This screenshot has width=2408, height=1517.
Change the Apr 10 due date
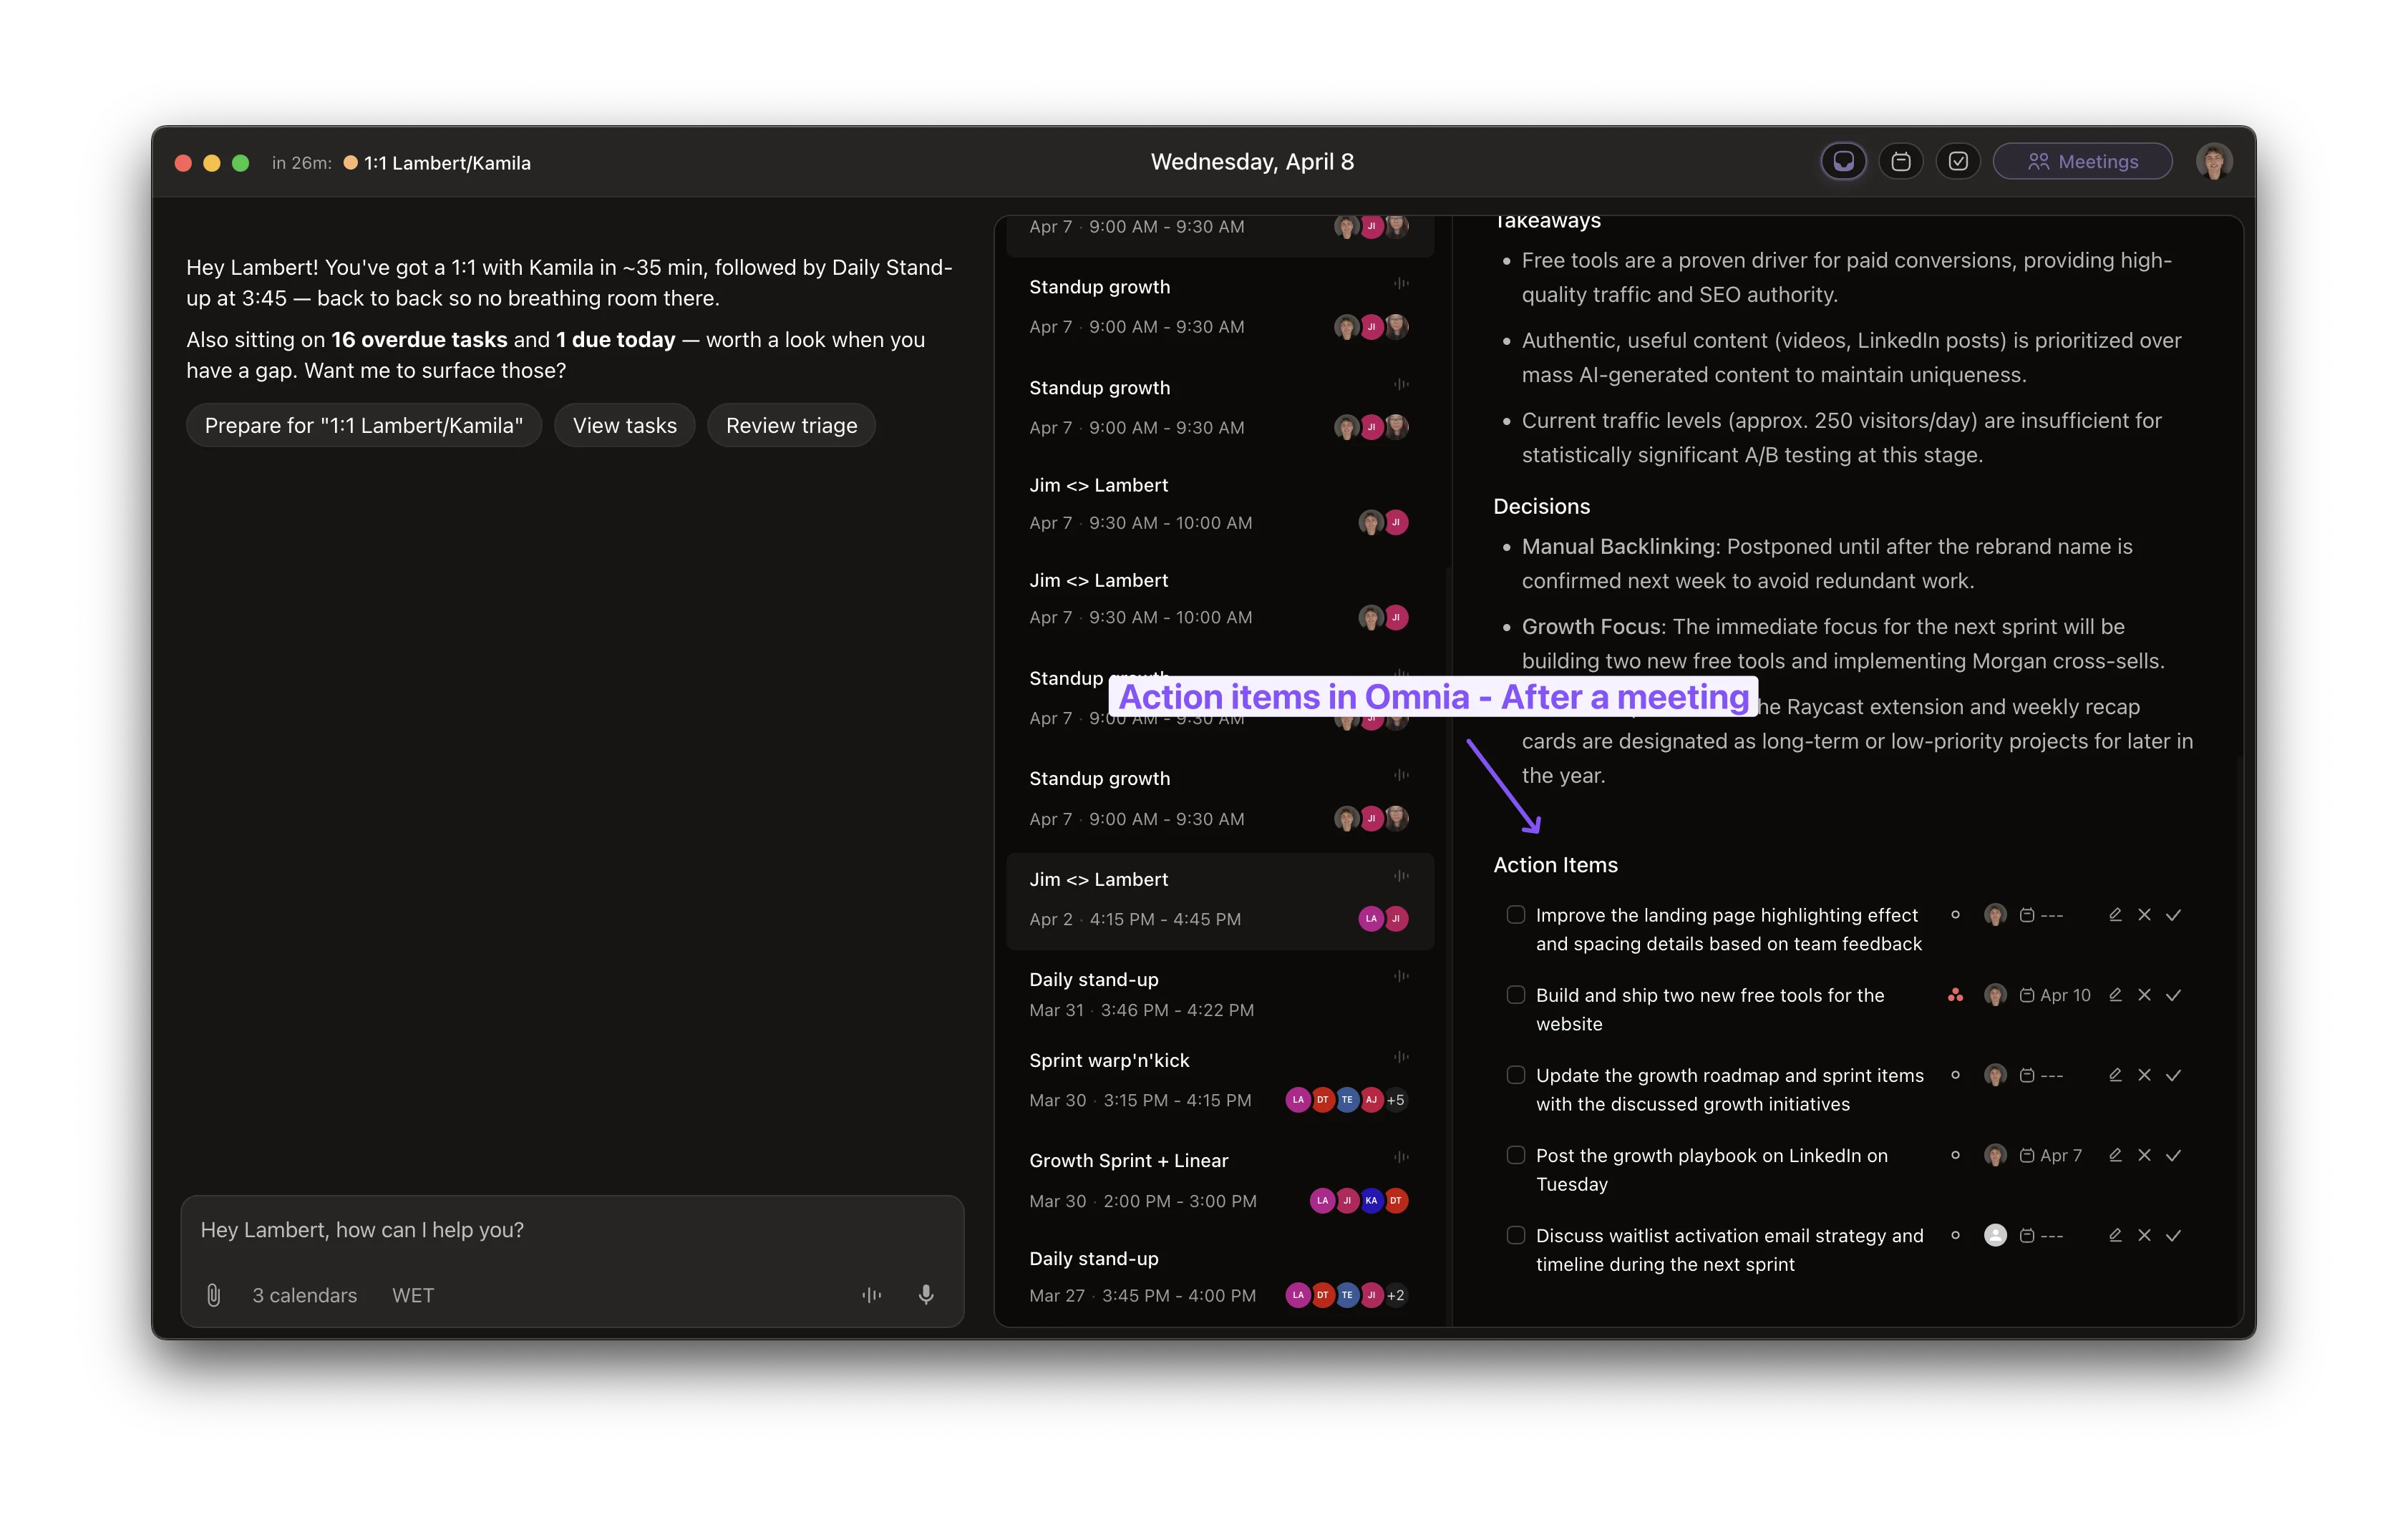(2055, 995)
